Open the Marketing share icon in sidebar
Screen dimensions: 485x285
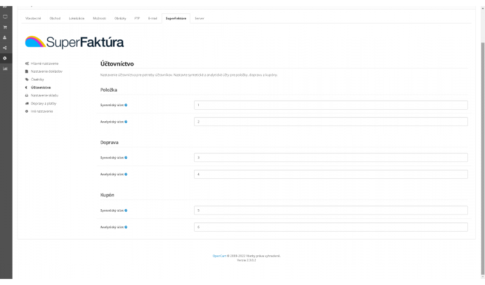click(5, 48)
